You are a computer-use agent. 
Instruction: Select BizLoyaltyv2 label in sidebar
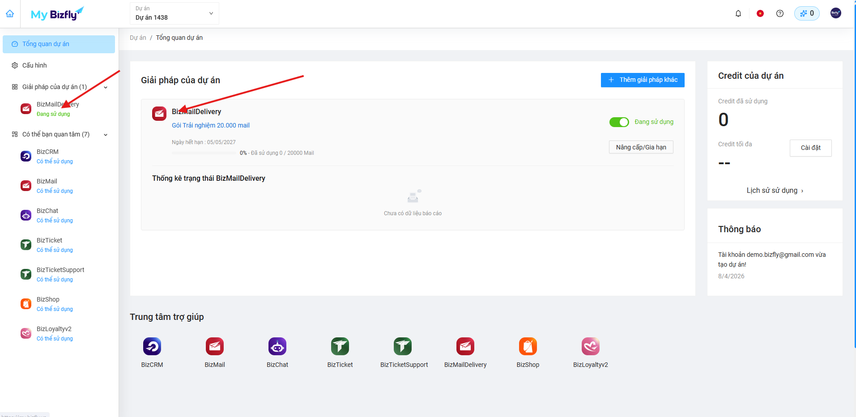[54, 329]
